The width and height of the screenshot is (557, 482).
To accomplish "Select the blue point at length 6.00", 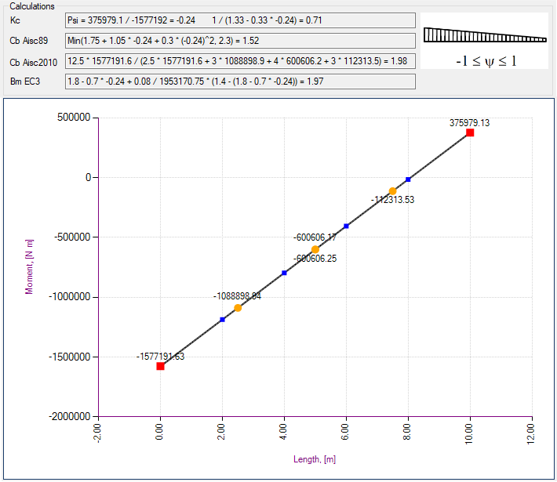I will (346, 226).
